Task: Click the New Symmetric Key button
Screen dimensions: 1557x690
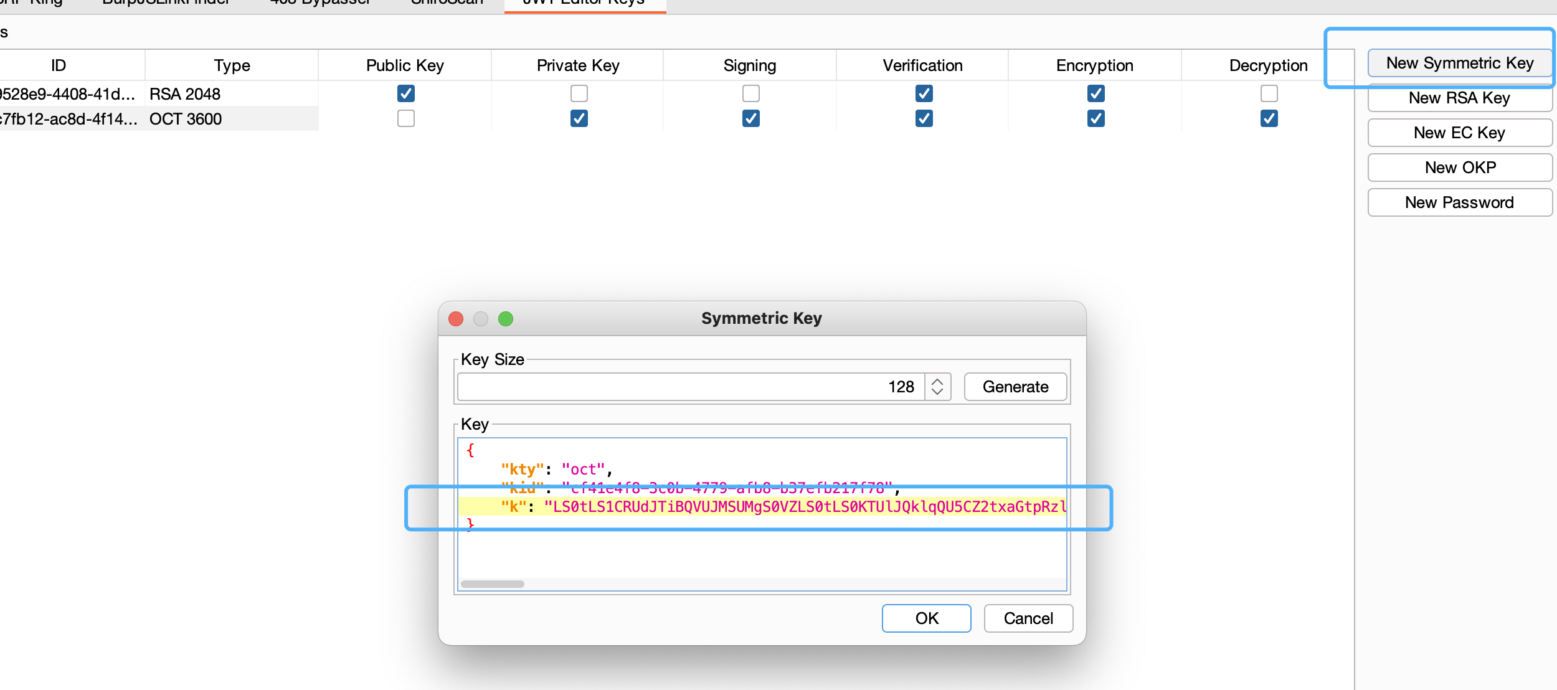Action: point(1459,63)
